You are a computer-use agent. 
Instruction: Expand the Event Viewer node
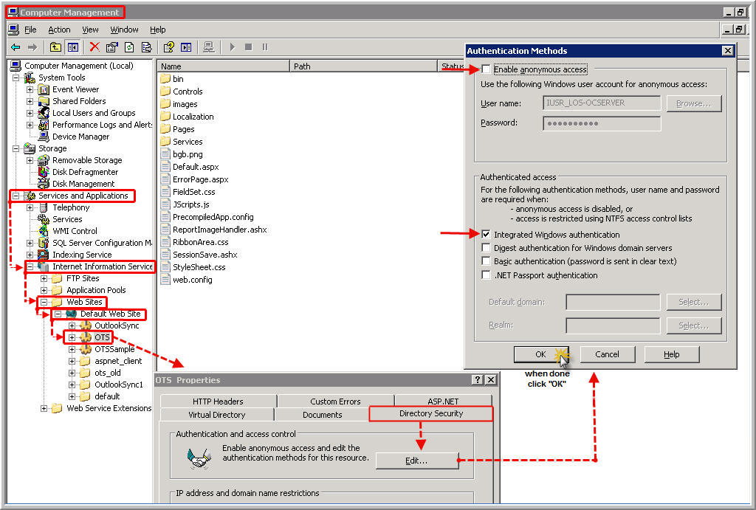tap(30, 89)
